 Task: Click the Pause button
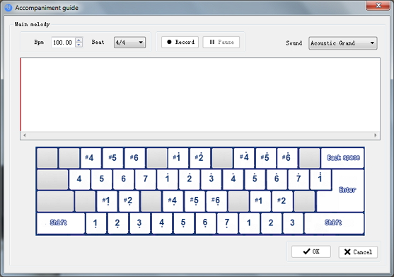click(221, 42)
